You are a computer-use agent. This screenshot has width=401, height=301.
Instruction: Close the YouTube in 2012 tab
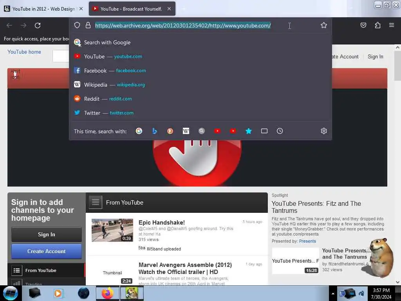81,9
